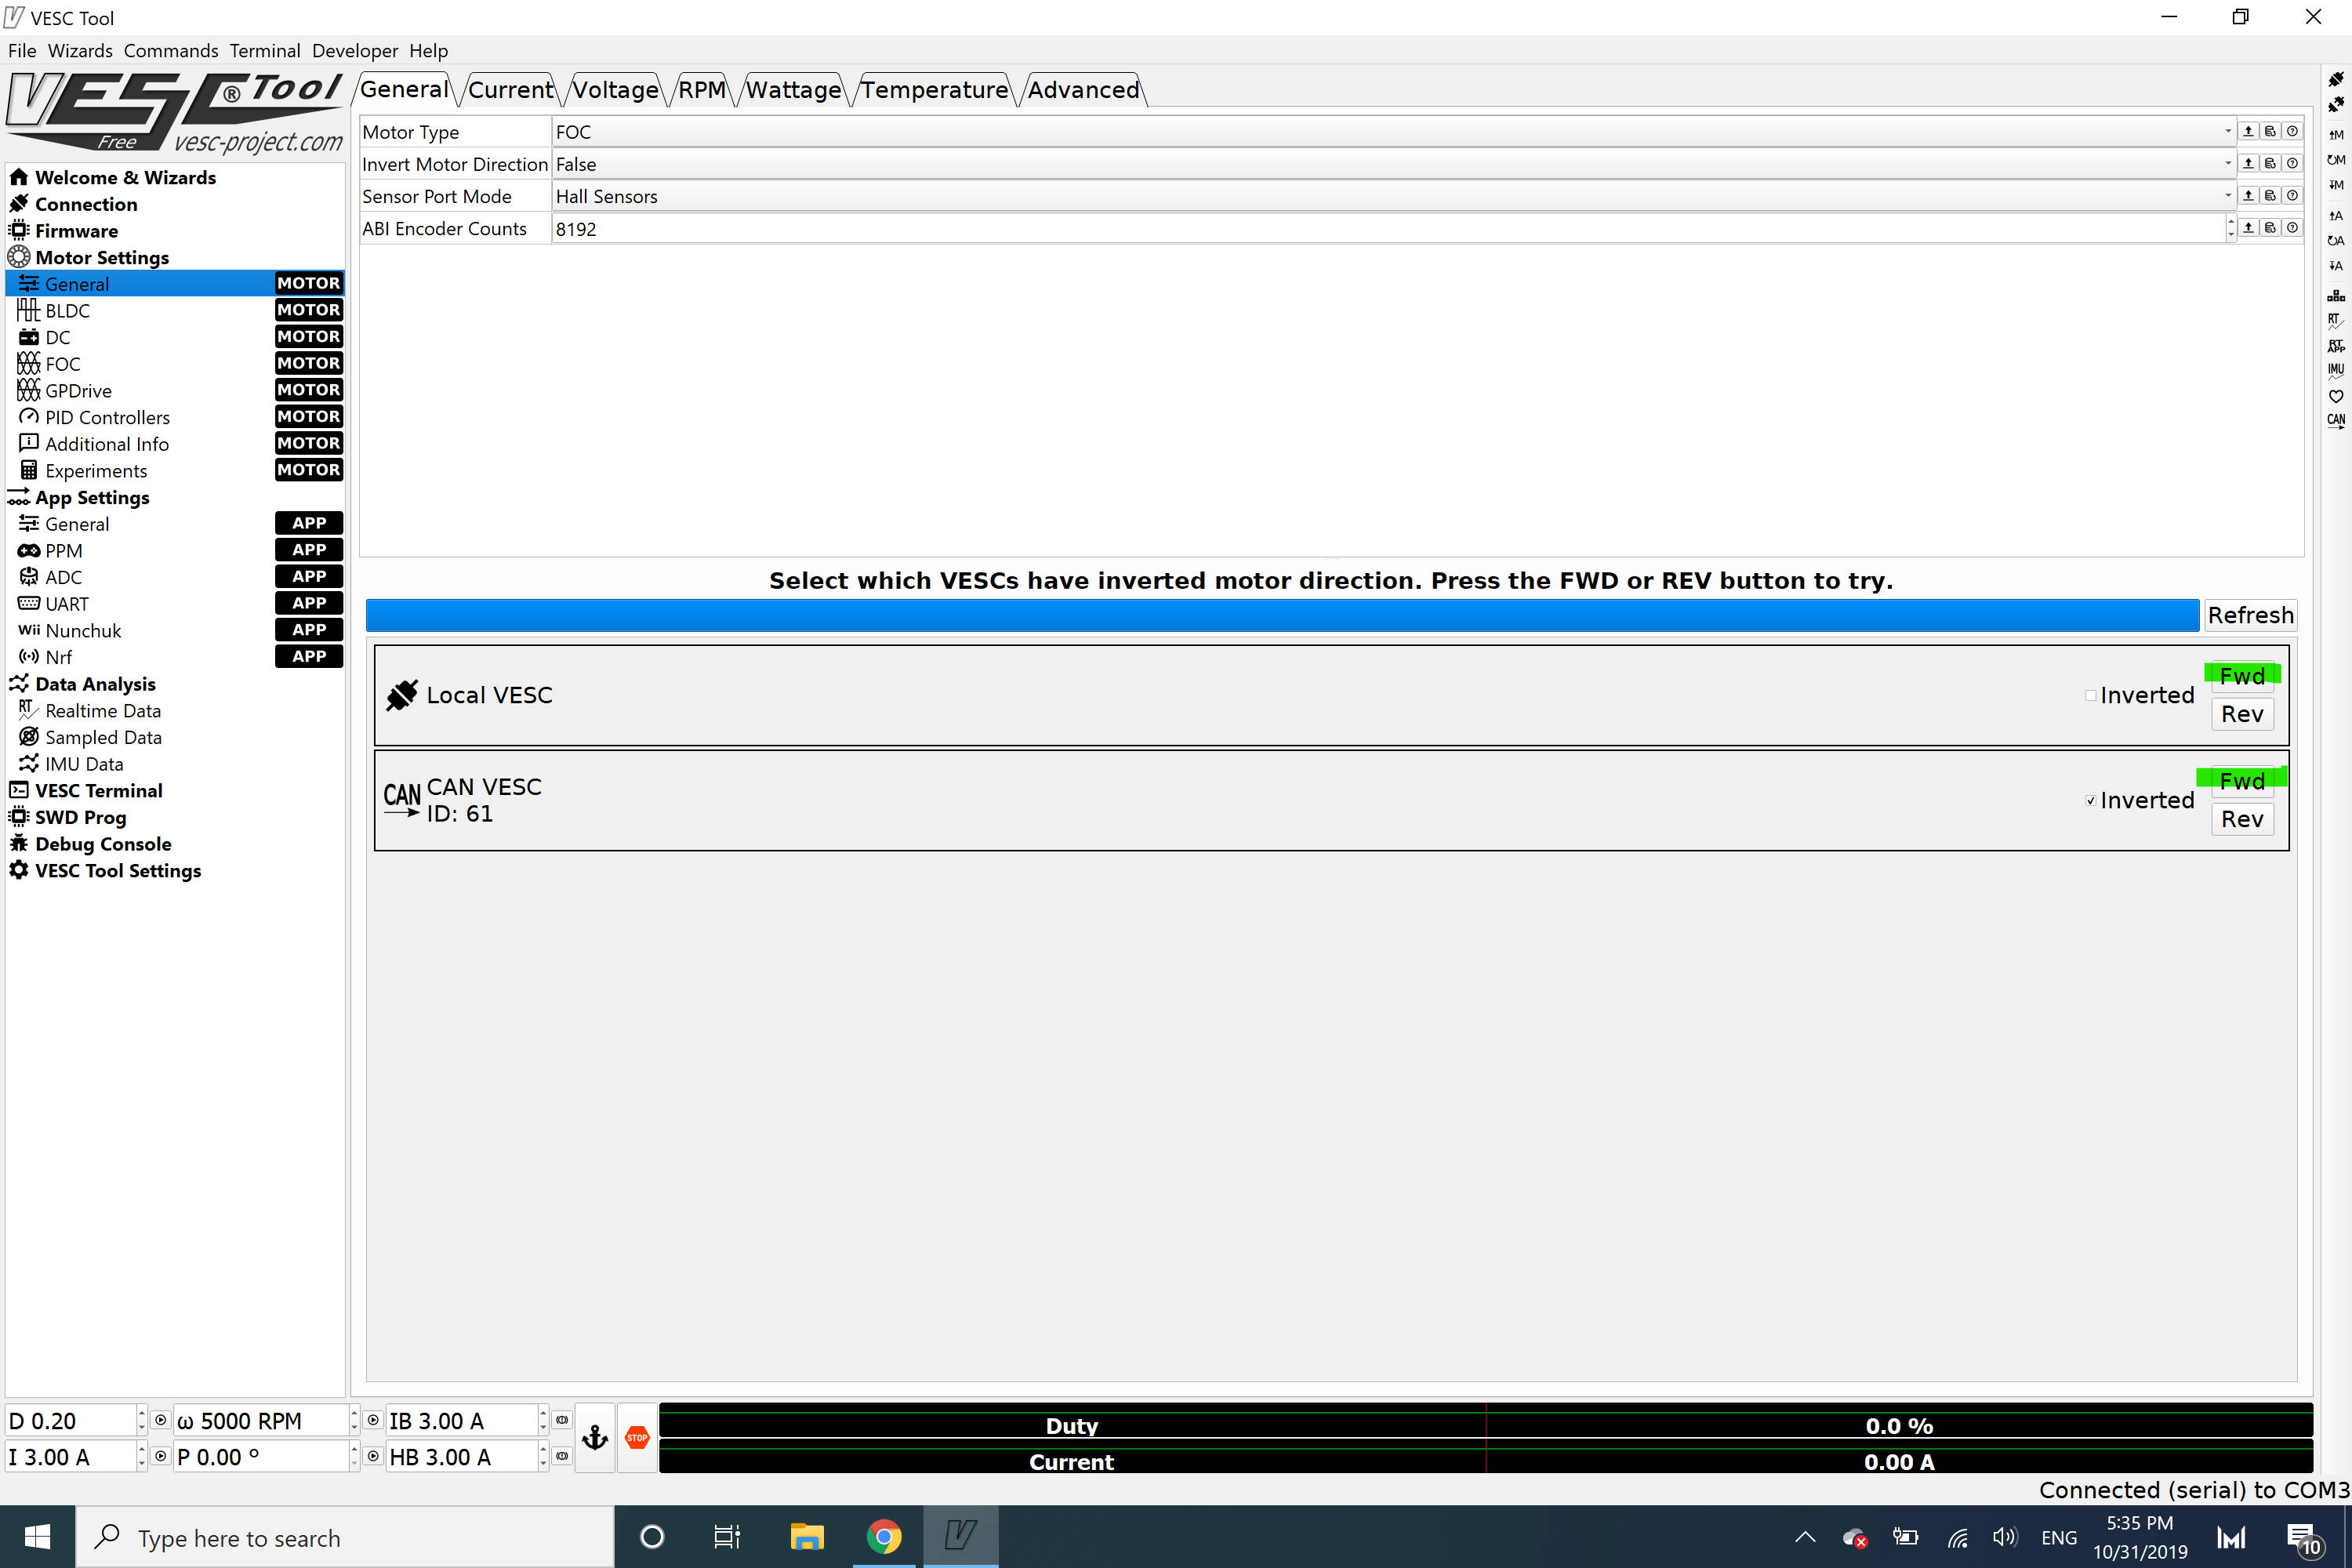The height and width of the screenshot is (1568, 2352).
Task: Run duty cycle play button next to D 0.20
Action: (160, 1420)
